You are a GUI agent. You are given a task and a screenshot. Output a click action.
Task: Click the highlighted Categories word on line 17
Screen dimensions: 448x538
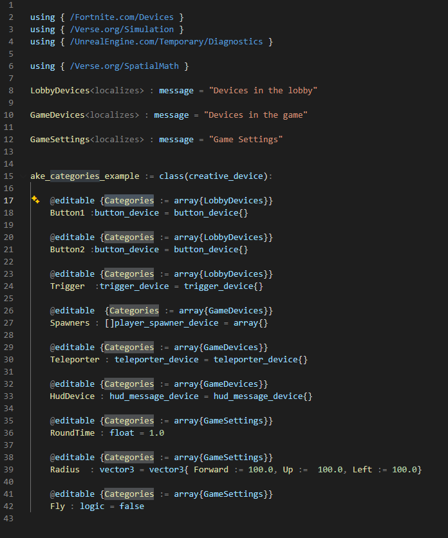click(x=129, y=201)
